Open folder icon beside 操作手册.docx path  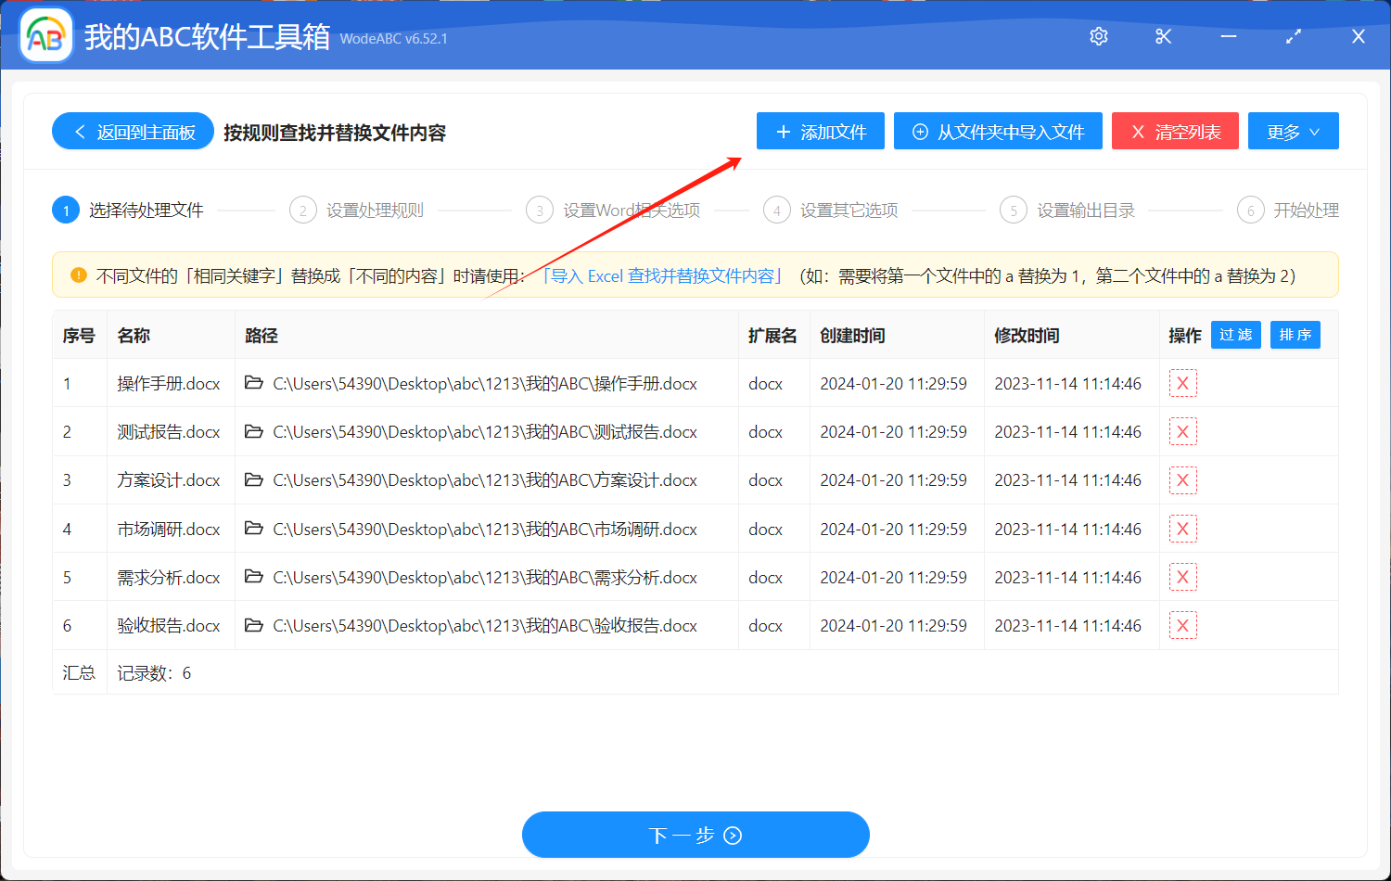254,383
